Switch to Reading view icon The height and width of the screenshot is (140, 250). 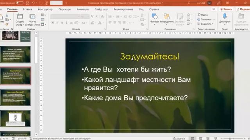[208, 138]
